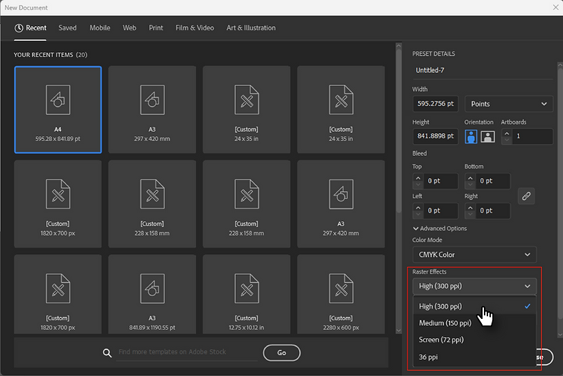Screen dimensions: 563x376
Task: Increase the Artboards count
Action: (507, 133)
